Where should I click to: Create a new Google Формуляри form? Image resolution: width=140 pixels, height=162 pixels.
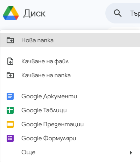click(70, 138)
